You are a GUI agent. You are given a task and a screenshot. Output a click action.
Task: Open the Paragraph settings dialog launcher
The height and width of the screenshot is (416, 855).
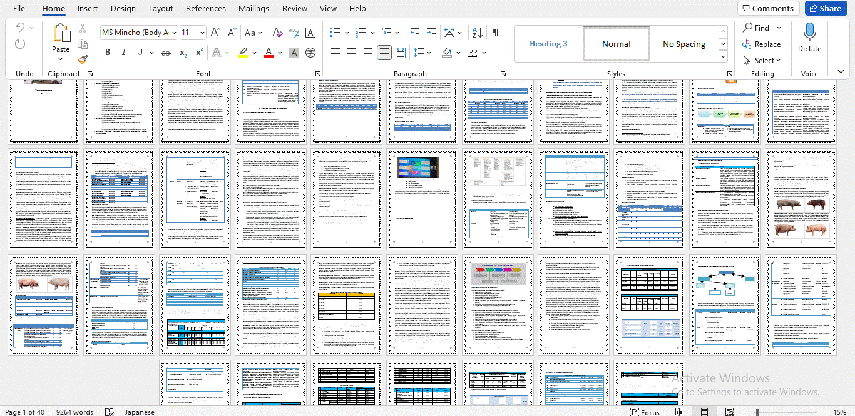pyautogui.click(x=503, y=74)
